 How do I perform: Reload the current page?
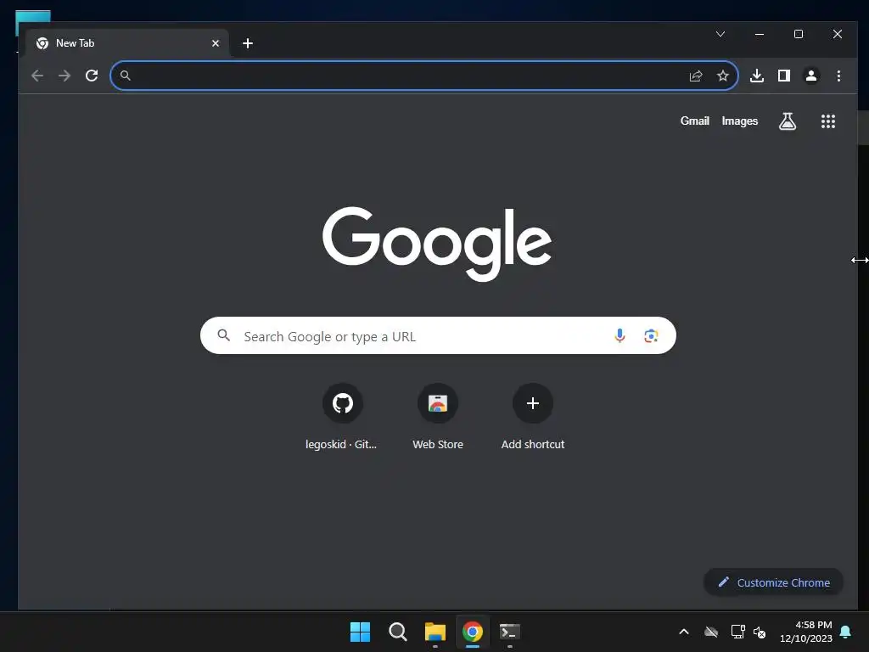pos(92,76)
